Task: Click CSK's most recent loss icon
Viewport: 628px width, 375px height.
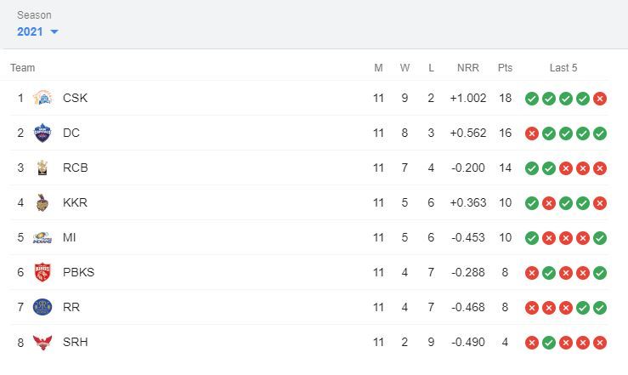Action: [600, 99]
